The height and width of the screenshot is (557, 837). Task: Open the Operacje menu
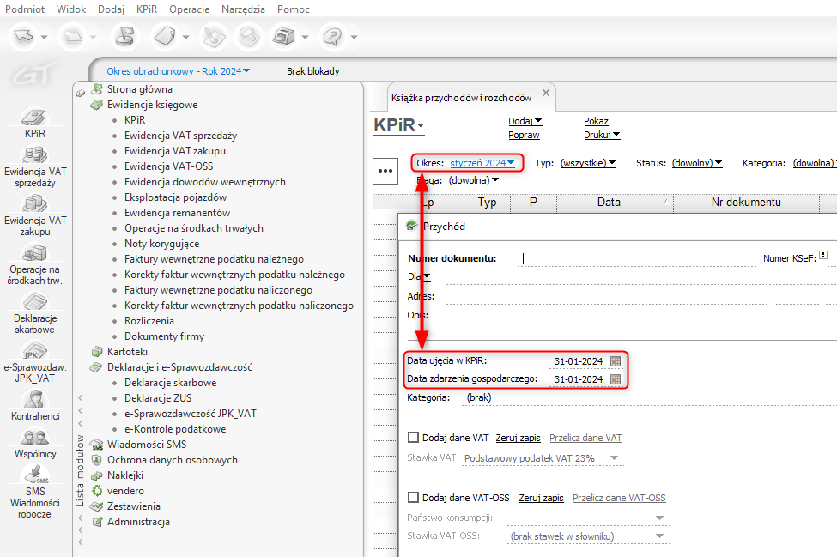[189, 9]
